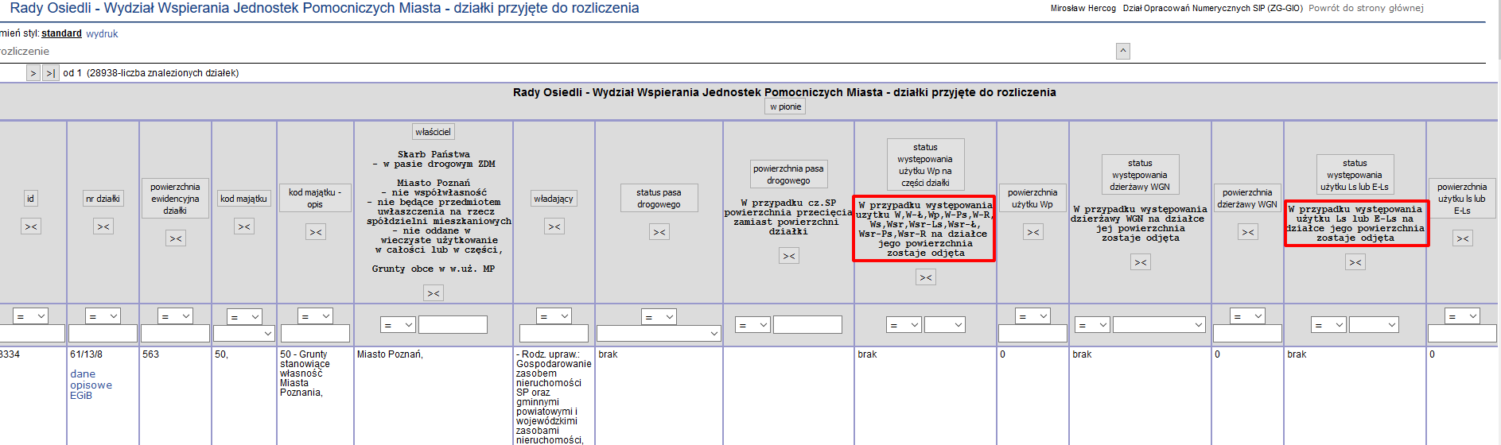This screenshot has width=1501, height=445.
Task: Open status dzierżawy WGN value dropdown
Action: click(x=1159, y=325)
